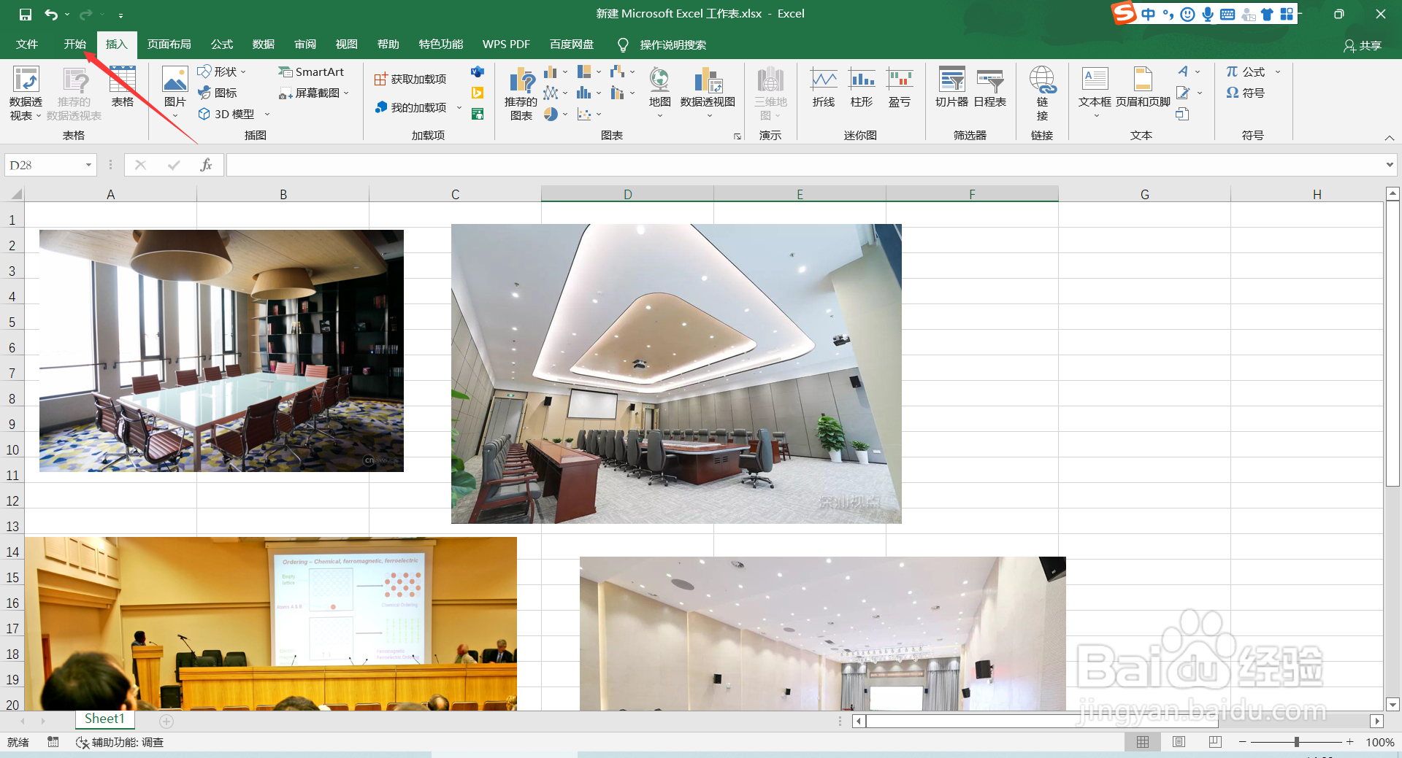Click the Undo arrow icon

(51, 14)
